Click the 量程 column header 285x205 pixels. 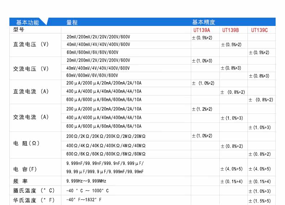click(72, 22)
